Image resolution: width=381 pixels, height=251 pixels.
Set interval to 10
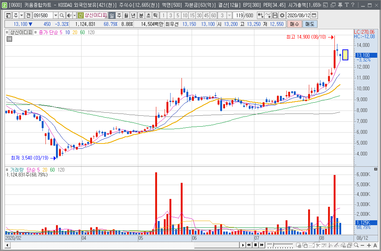[x=185, y=15]
